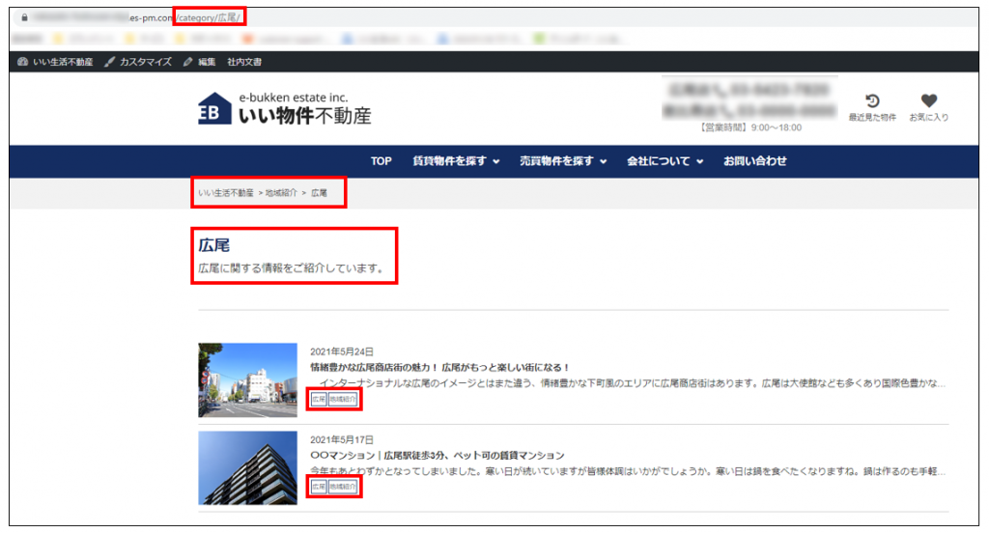The height and width of the screenshot is (533, 989).
Task: Click 地域紹介 breadcrumb link
Action: pyautogui.click(x=281, y=193)
